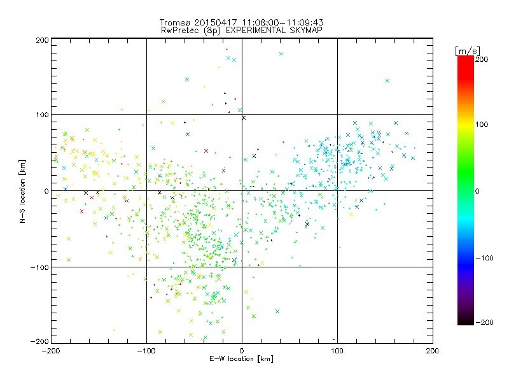This screenshot has width=509, height=382.
Task: Select the lone green X marker in the upper-right grid cell
Action: (387, 81)
